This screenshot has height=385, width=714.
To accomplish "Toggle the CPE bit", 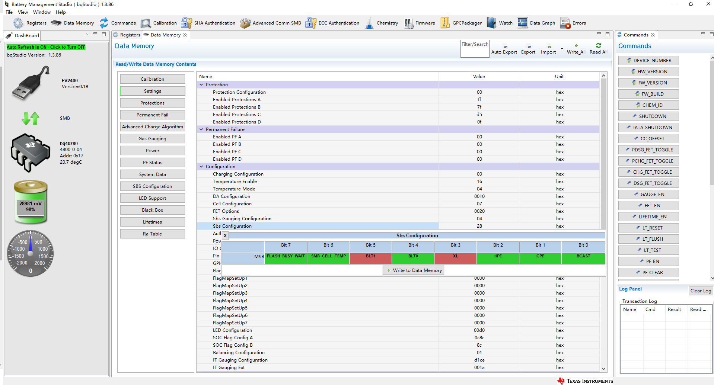I will click(541, 258).
